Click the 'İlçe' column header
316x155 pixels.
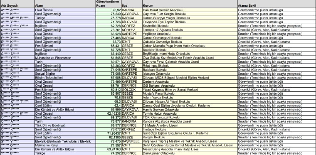(132, 4)
